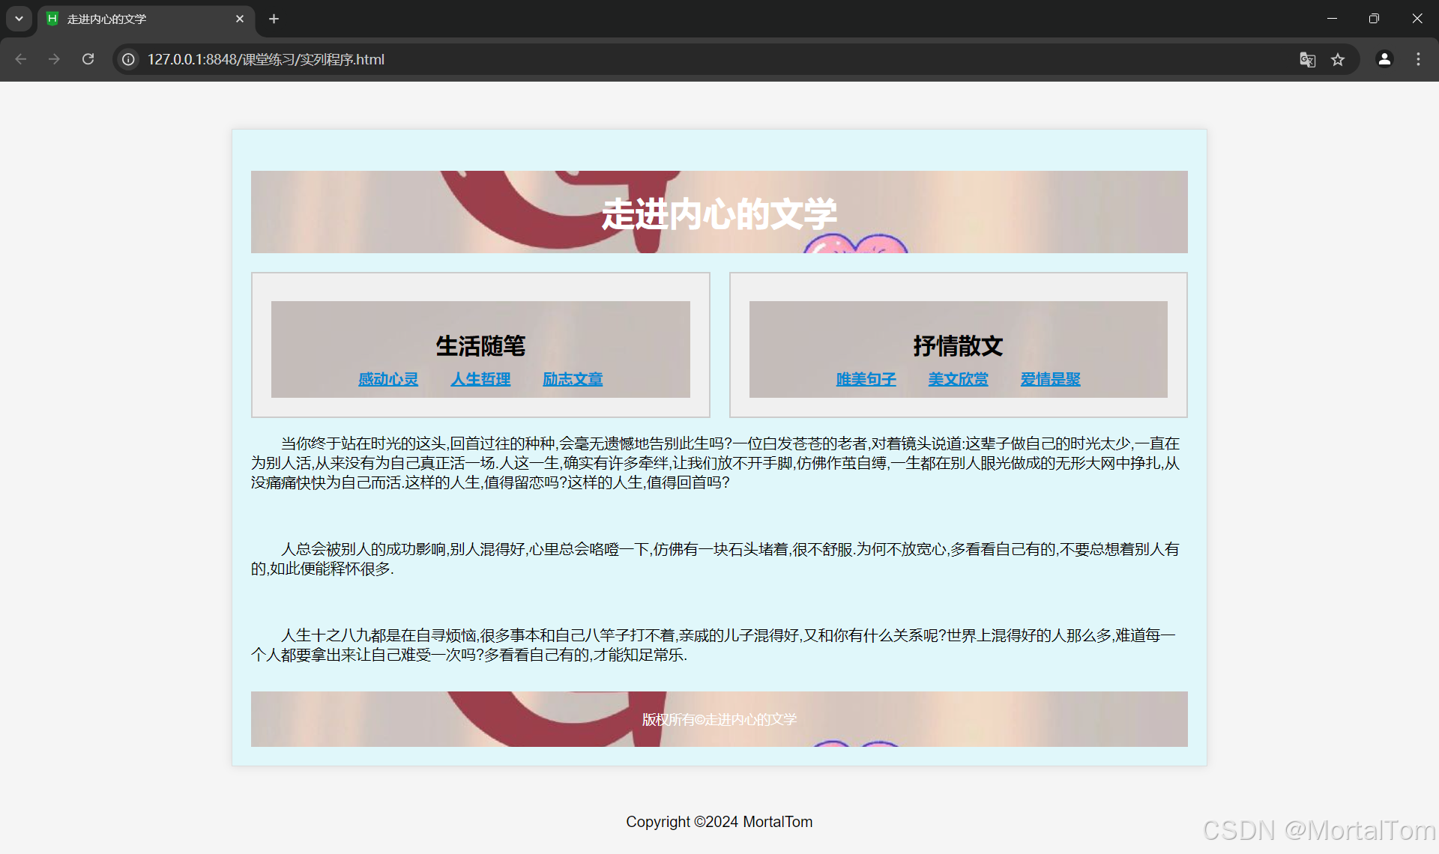Close the 走进内心的文学 tab
The height and width of the screenshot is (854, 1439).
coord(240,19)
